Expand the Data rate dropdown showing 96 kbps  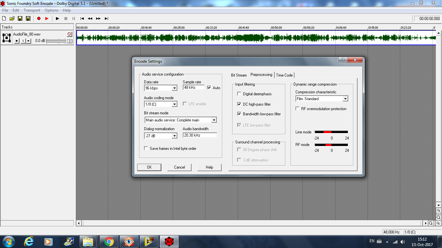tap(174, 88)
